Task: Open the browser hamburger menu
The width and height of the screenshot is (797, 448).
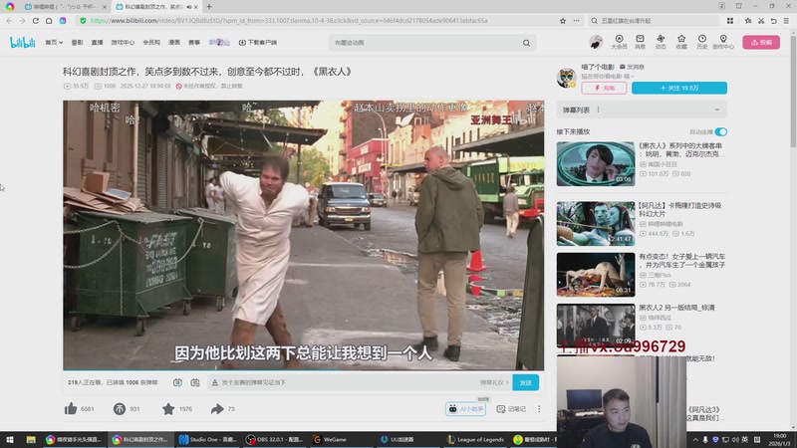Action: pyautogui.click(x=786, y=21)
